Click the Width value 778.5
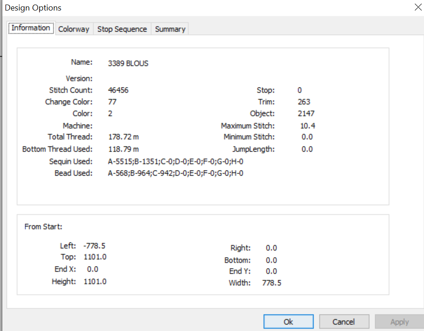The height and width of the screenshot is (331, 424). click(272, 283)
